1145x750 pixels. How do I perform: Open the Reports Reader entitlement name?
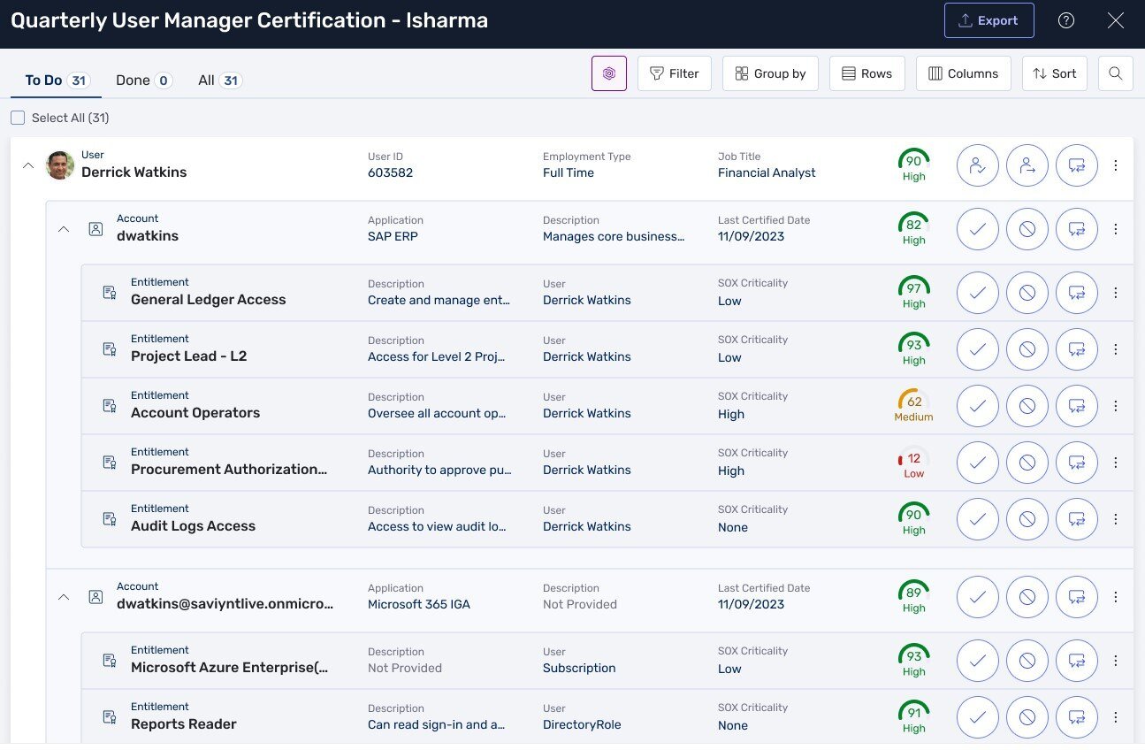[184, 724]
